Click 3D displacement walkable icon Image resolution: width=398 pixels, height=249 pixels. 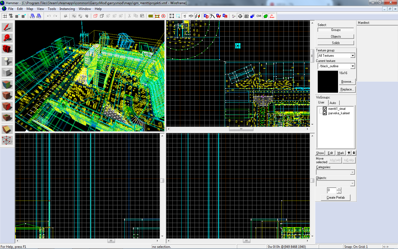[x=212, y=16]
